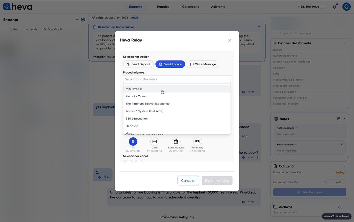The image size is (354, 222).
Task: Open the Asistente tab
Action: (x=218, y=7)
